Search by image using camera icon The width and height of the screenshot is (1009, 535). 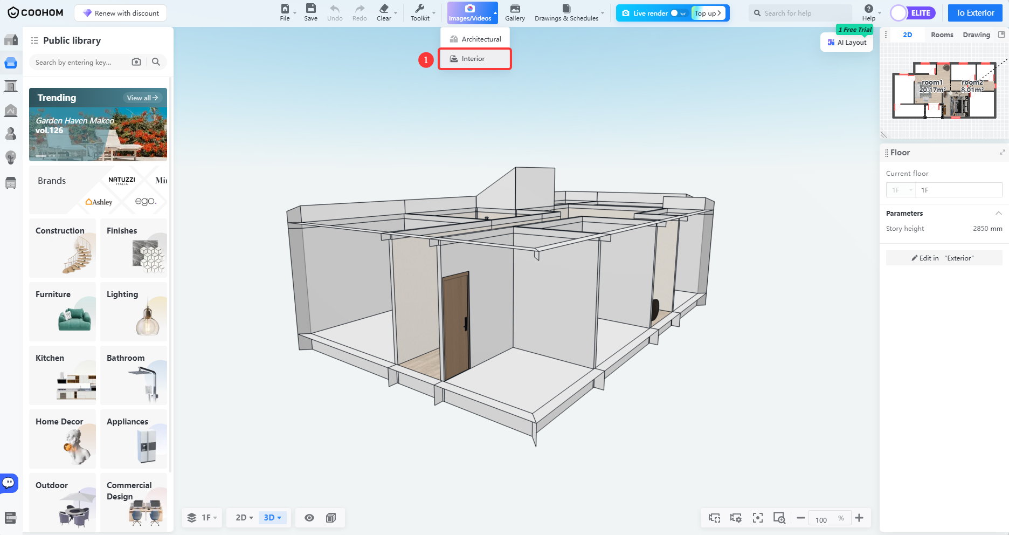[x=136, y=62]
